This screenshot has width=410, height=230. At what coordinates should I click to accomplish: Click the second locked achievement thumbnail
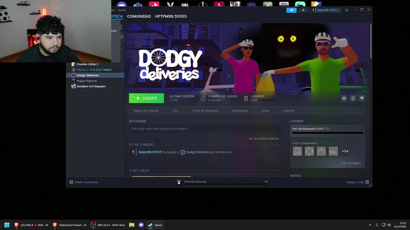[309, 151]
